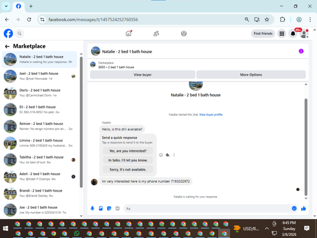Open Joel's 2 bed 1 bath house chat
317x238 pixels.
(39, 76)
